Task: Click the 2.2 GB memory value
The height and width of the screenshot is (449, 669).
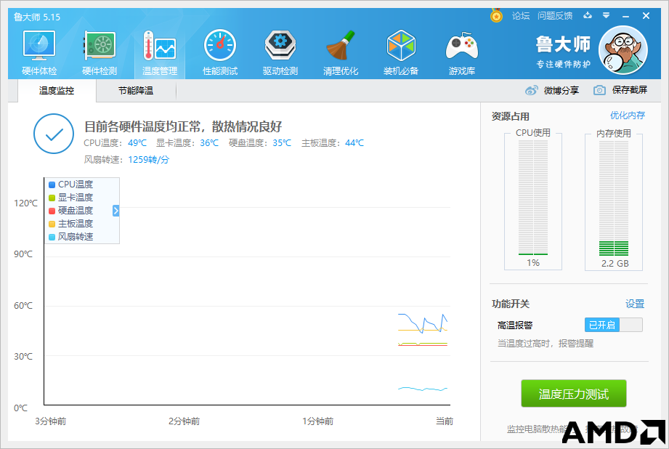Action: [615, 263]
